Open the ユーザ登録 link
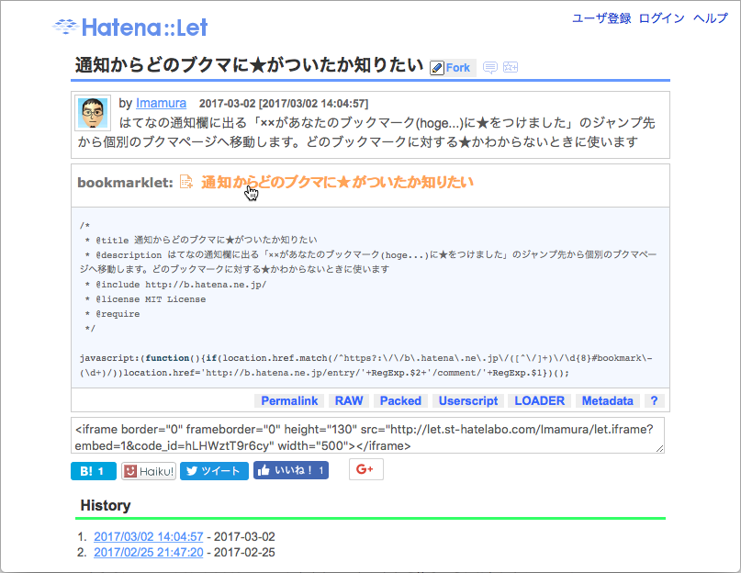Screen dimensions: 741x573 [x=601, y=18]
